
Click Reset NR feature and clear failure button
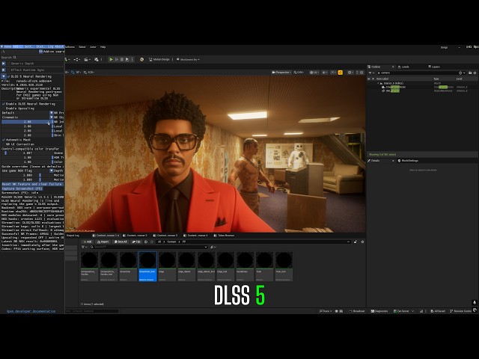point(32,185)
